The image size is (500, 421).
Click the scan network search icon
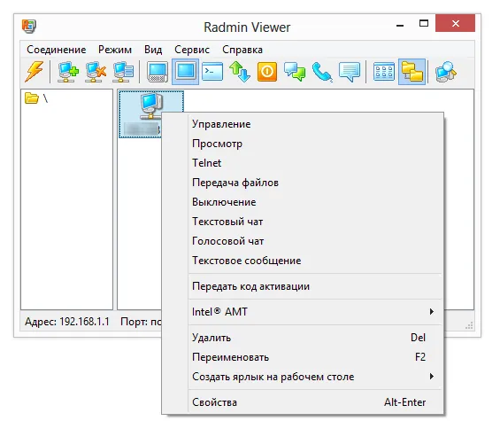pos(446,72)
